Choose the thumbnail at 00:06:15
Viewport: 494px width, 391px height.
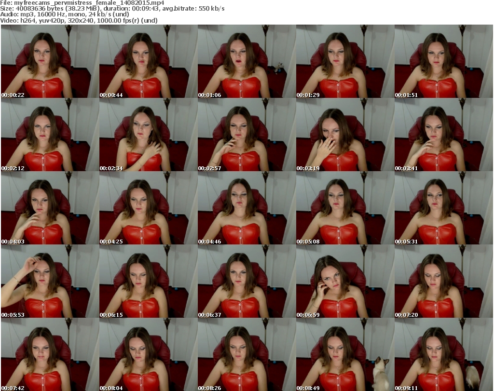pyautogui.click(x=149, y=281)
